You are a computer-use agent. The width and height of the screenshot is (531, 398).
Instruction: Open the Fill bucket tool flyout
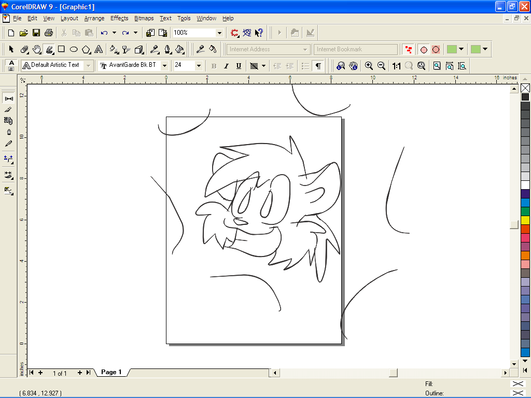tap(180, 49)
